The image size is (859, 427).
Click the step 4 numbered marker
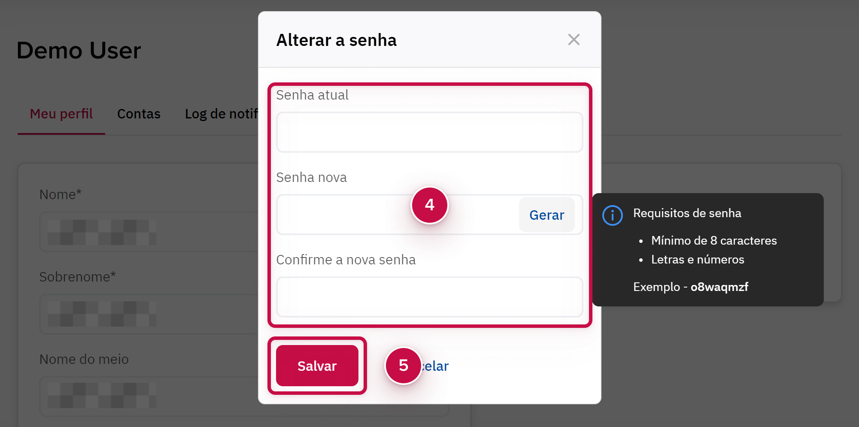point(429,205)
